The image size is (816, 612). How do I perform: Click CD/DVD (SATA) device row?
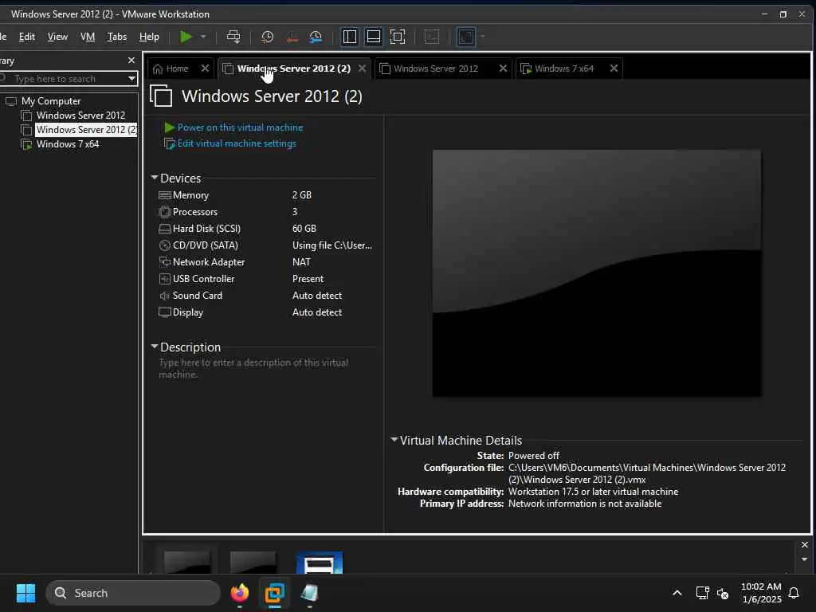point(265,245)
